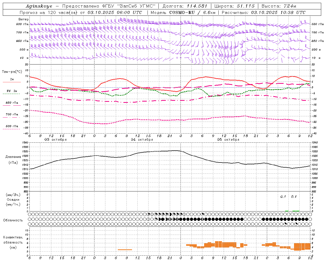Click the 850 гПа temperature legend label

pos(12,103)
